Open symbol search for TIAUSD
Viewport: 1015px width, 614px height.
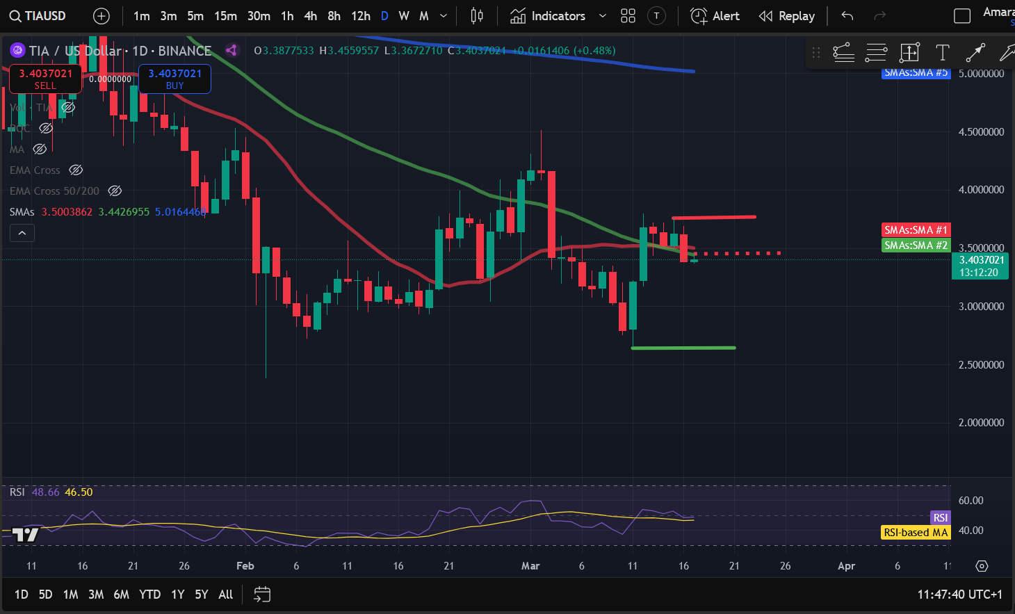[x=39, y=16]
